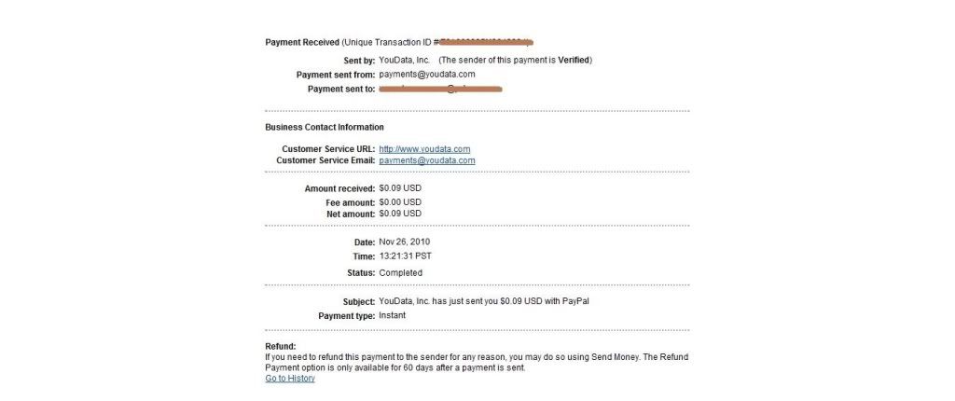The width and height of the screenshot is (955, 401).
Task: Click the payment sent from email address
Action: pos(427,75)
